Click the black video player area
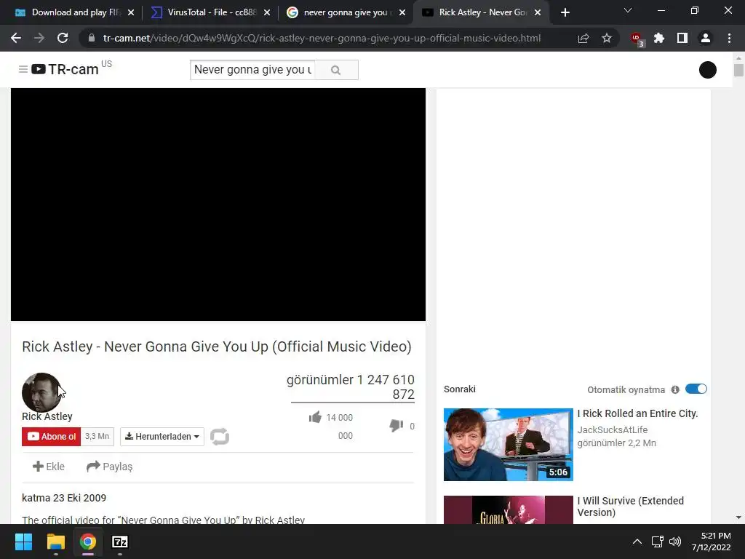 pos(218,205)
